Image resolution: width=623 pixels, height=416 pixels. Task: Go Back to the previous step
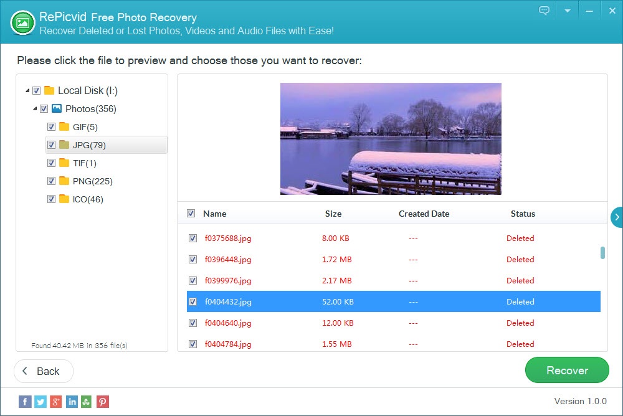coord(44,371)
